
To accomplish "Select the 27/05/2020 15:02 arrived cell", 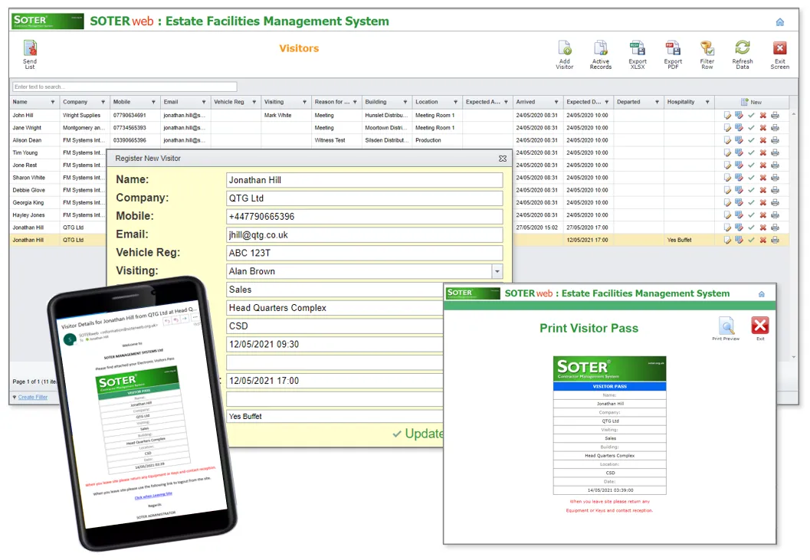I will [x=537, y=228].
